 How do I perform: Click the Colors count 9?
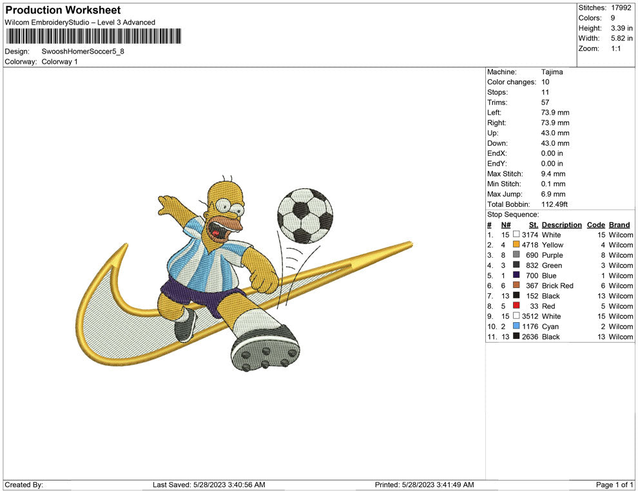coord(613,18)
